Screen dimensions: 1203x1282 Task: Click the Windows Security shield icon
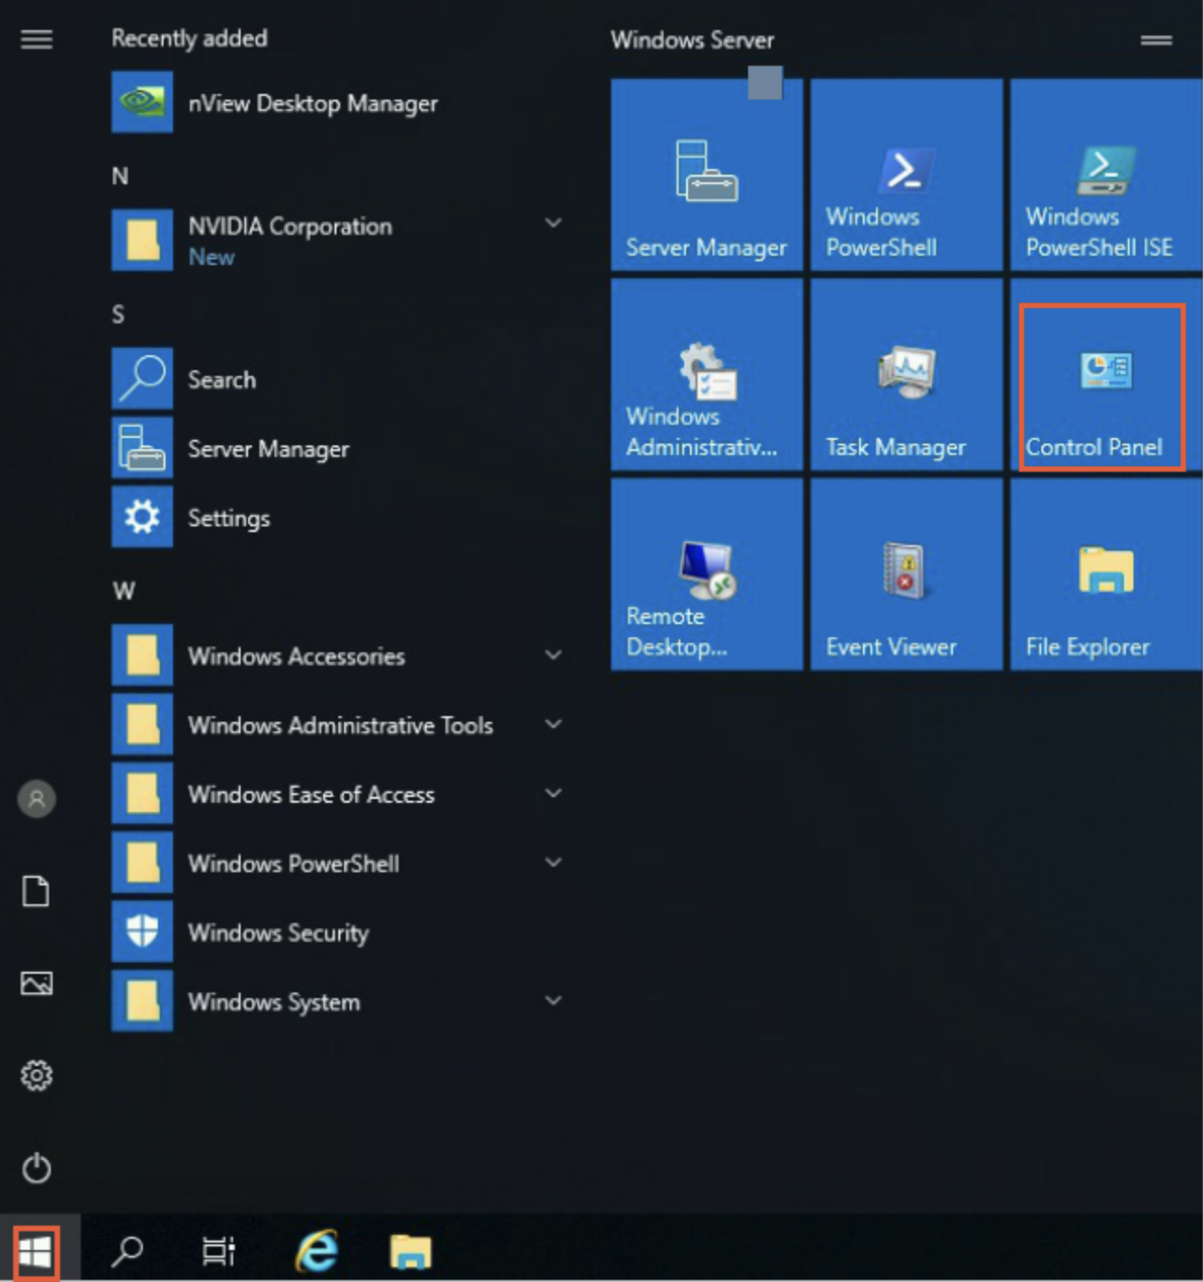pos(142,931)
